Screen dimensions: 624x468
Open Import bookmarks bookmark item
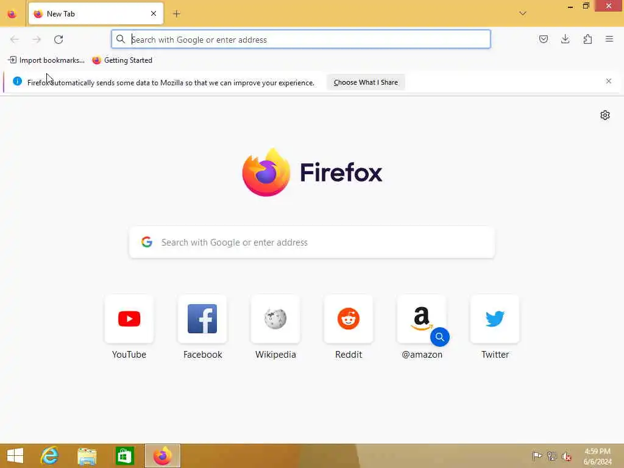point(46,60)
